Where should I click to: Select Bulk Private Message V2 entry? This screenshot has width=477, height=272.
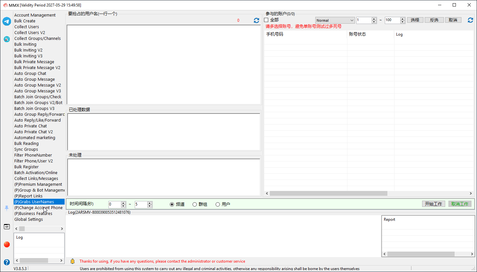pos(37,68)
